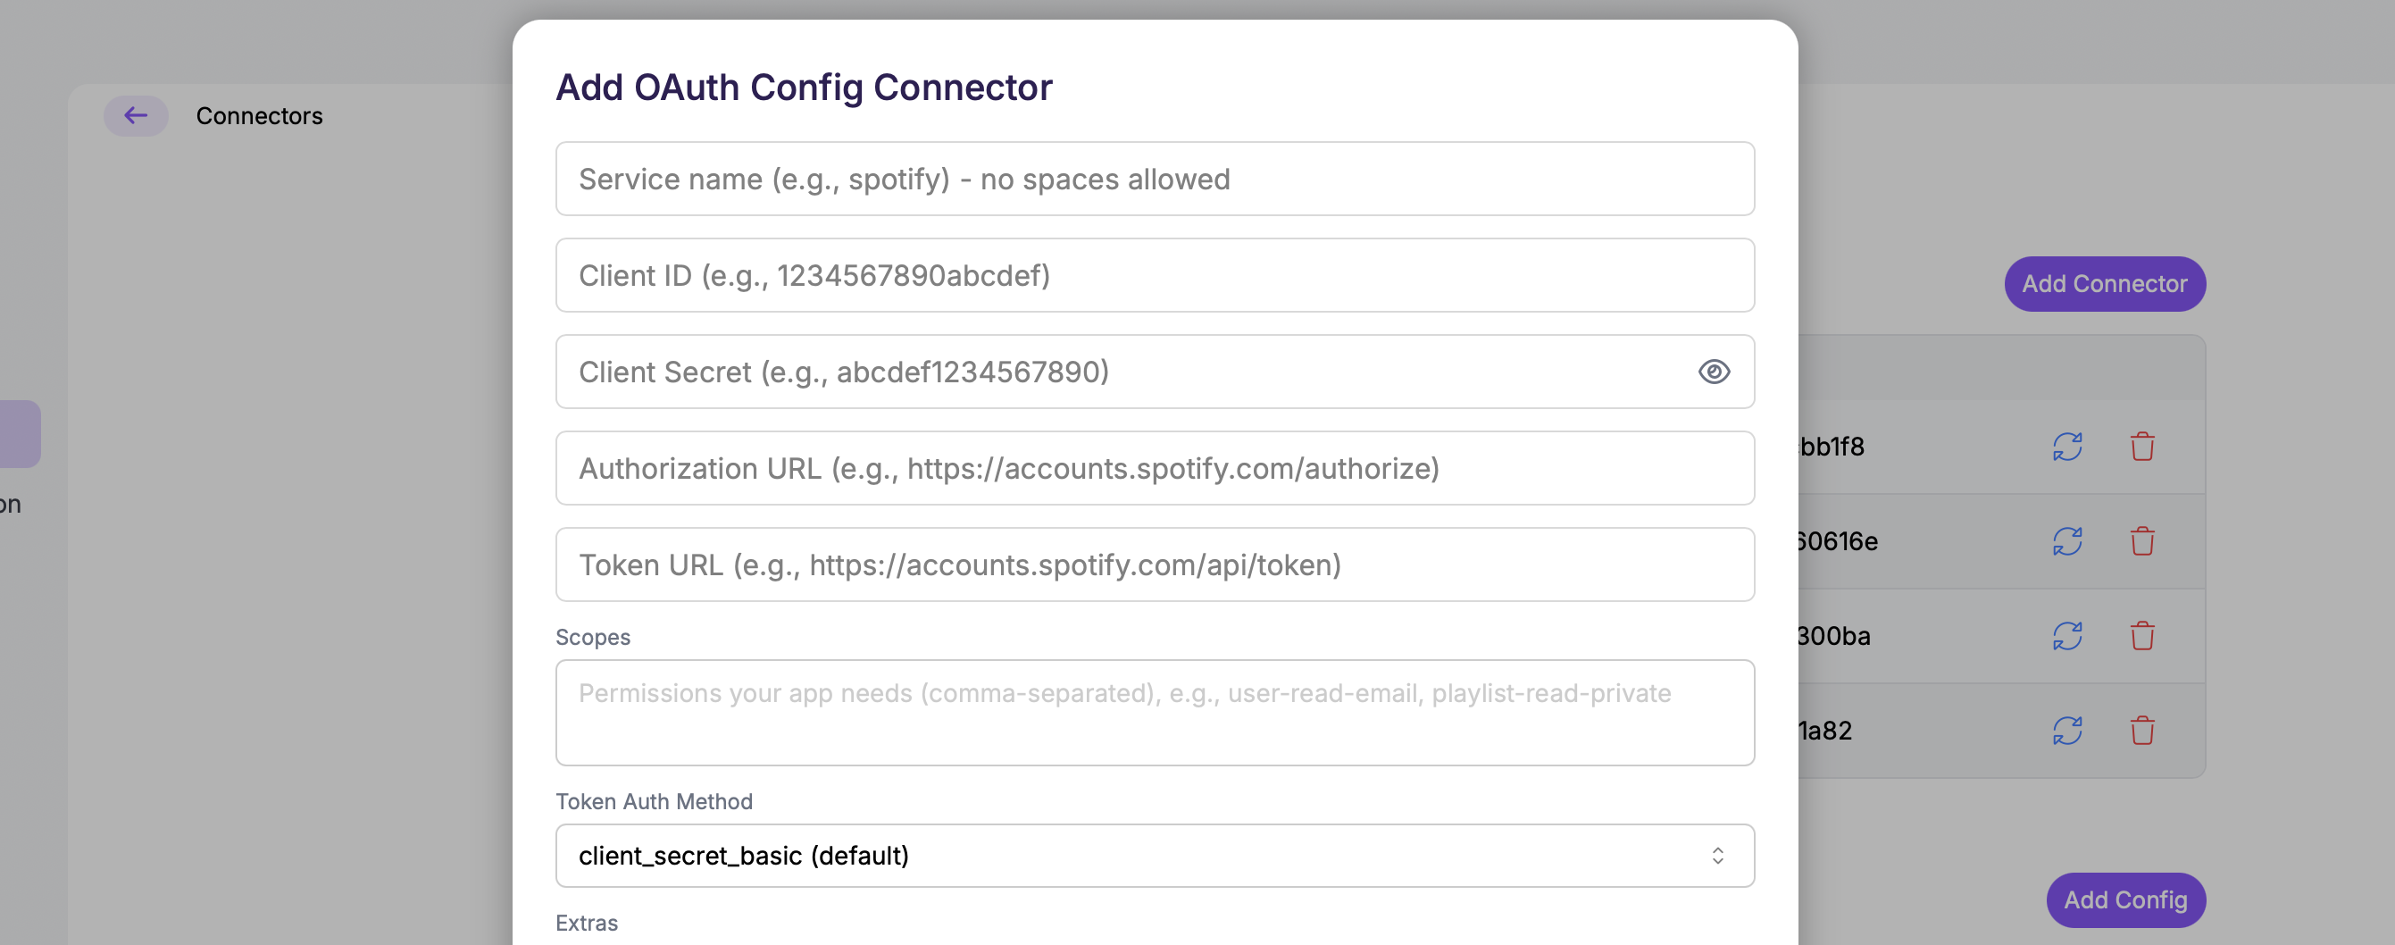This screenshot has width=2395, height=945.
Task: Focus the Authorization URL field
Action: [x=1154, y=469]
